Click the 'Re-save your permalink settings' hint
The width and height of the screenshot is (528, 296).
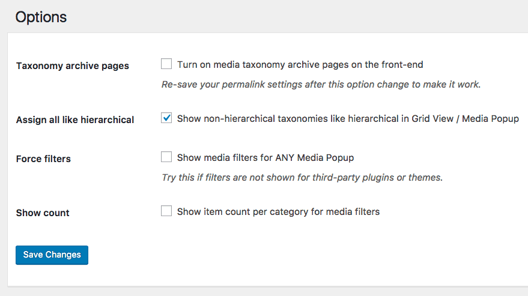tap(321, 85)
